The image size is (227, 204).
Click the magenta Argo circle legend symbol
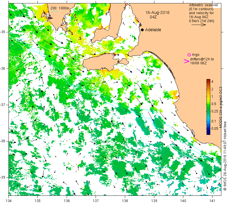189,55
